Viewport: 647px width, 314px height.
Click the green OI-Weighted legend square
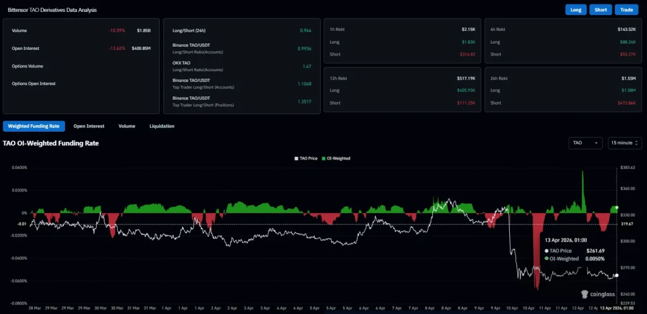(323, 158)
